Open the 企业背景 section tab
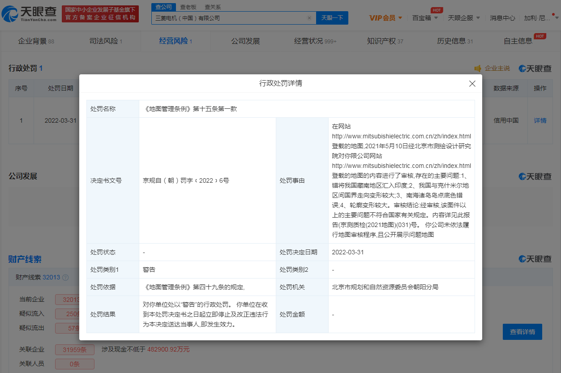 36,41
